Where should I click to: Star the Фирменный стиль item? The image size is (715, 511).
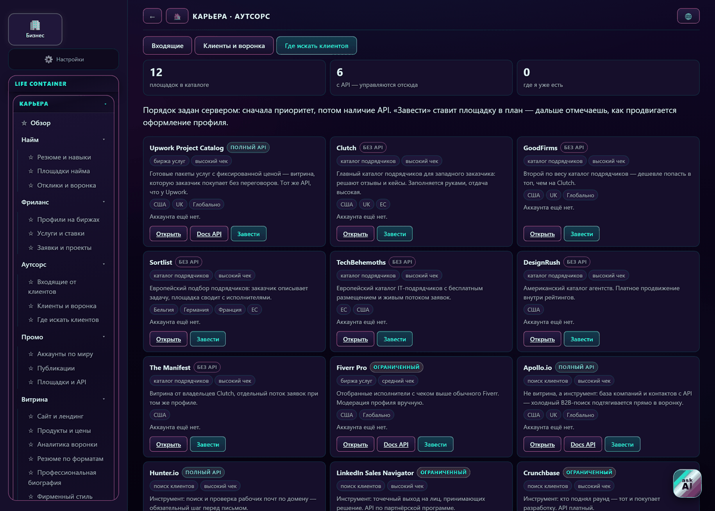click(31, 497)
